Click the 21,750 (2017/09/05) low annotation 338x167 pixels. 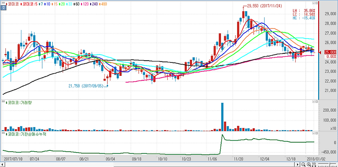86,86
